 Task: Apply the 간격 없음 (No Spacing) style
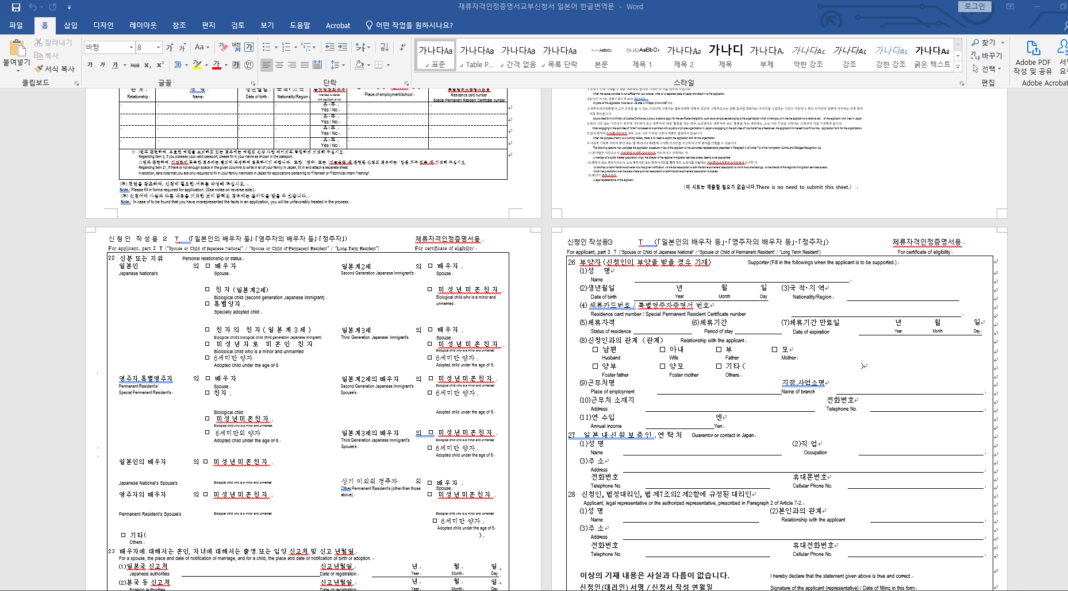coord(518,56)
